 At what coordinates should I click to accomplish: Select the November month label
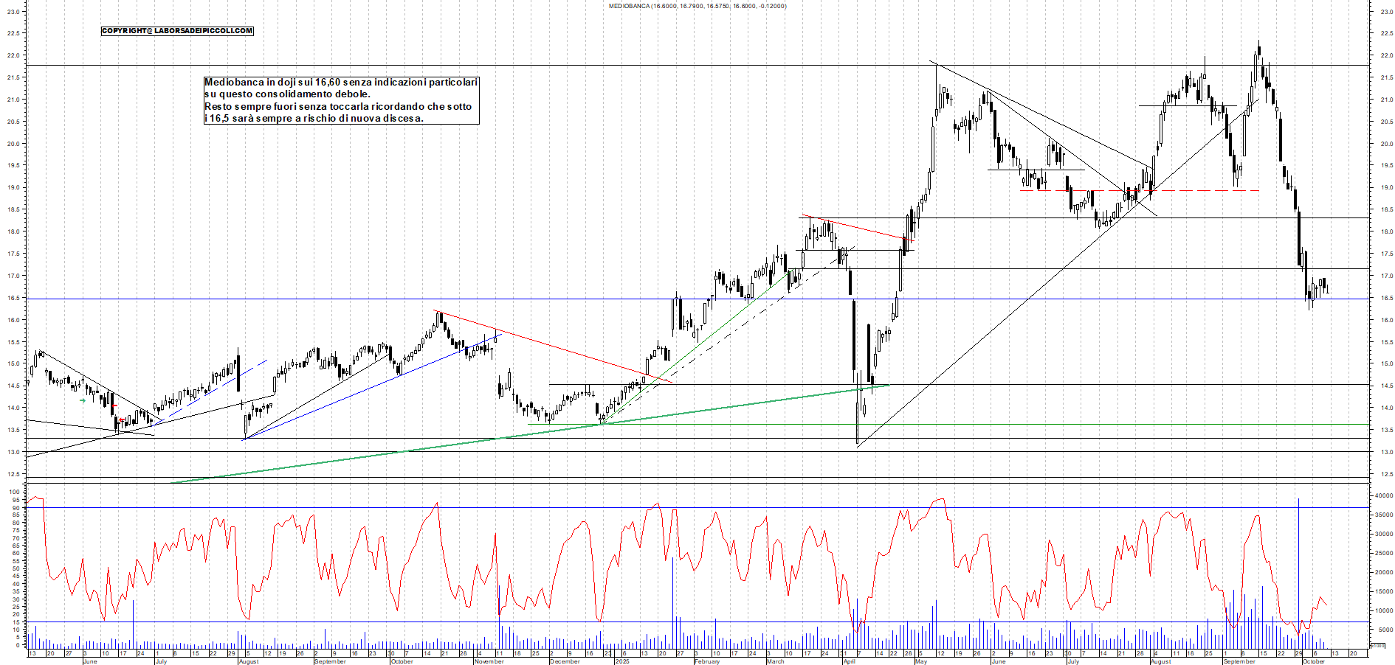(x=489, y=661)
